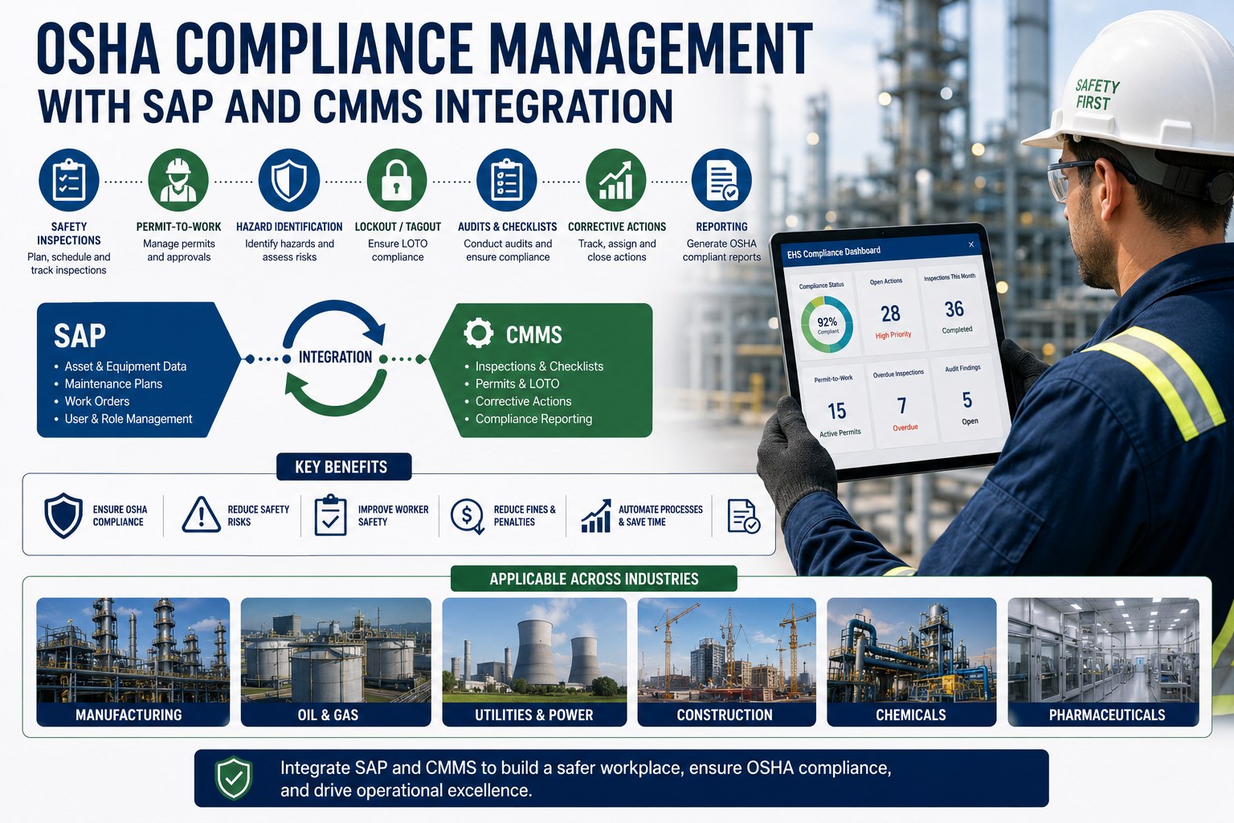Click the "EHS Compliance Dashboard" tablet title
This screenshot has width=1234, height=823.
[833, 252]
